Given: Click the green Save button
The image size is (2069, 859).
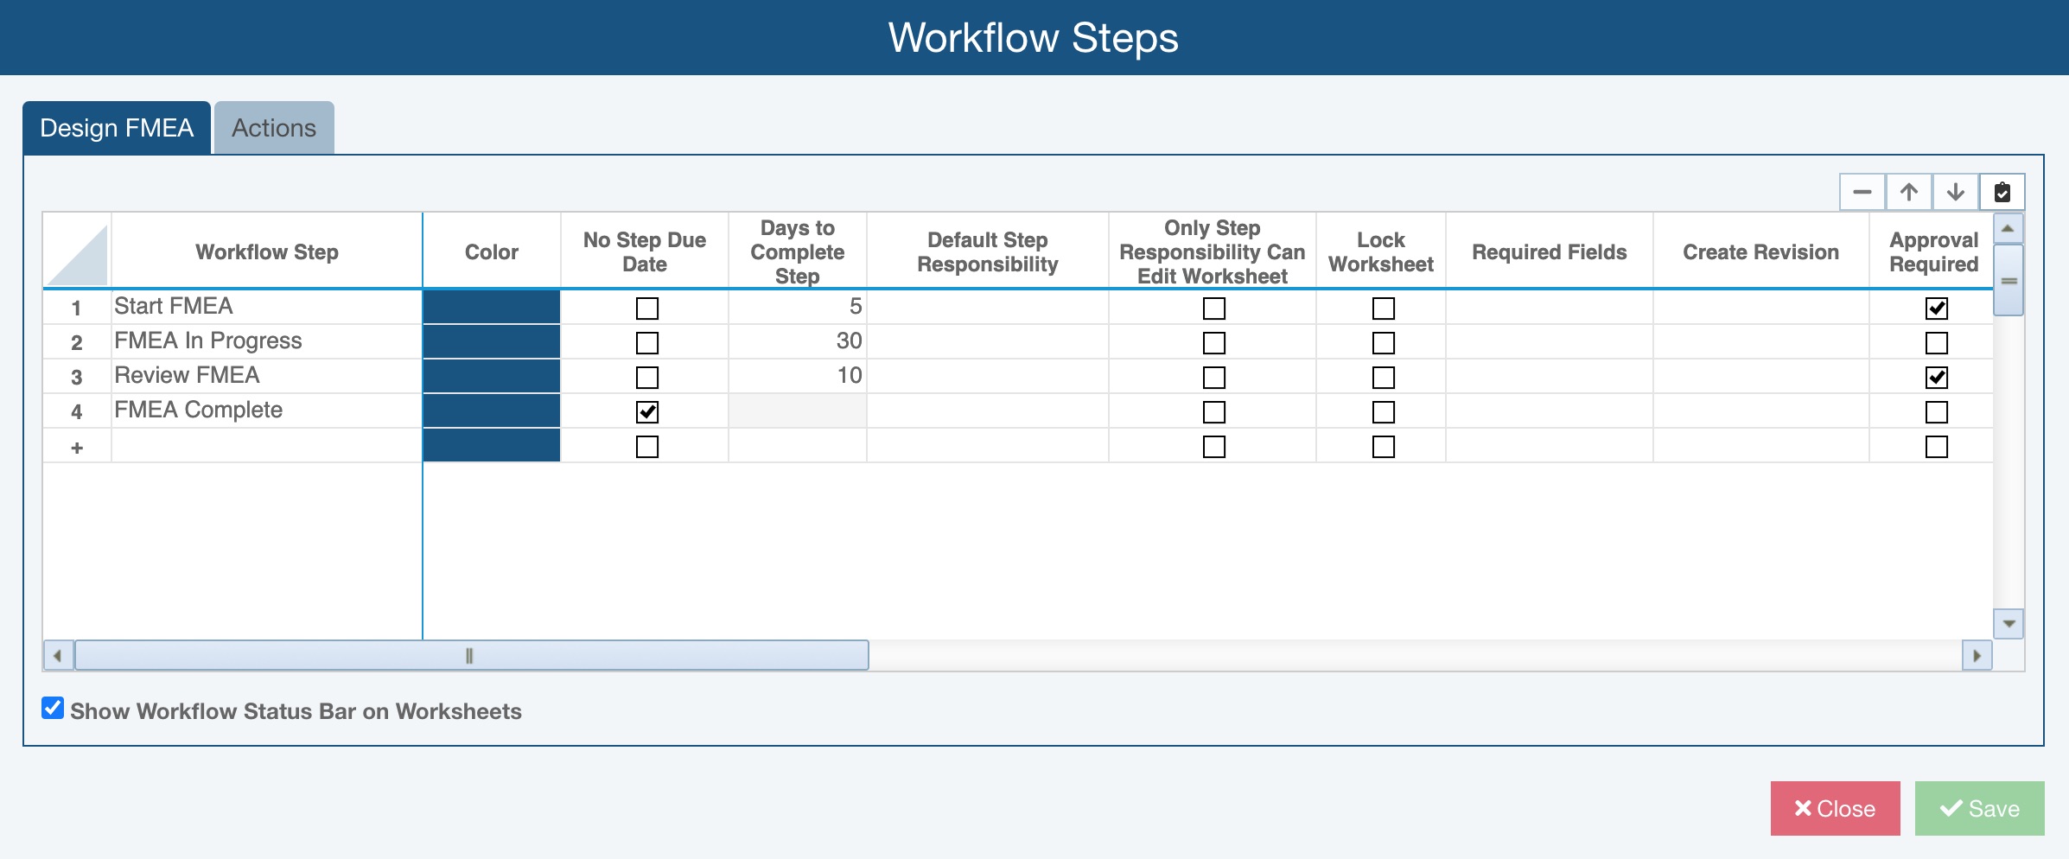Looking at the screenshot, I should [1979, 808].
